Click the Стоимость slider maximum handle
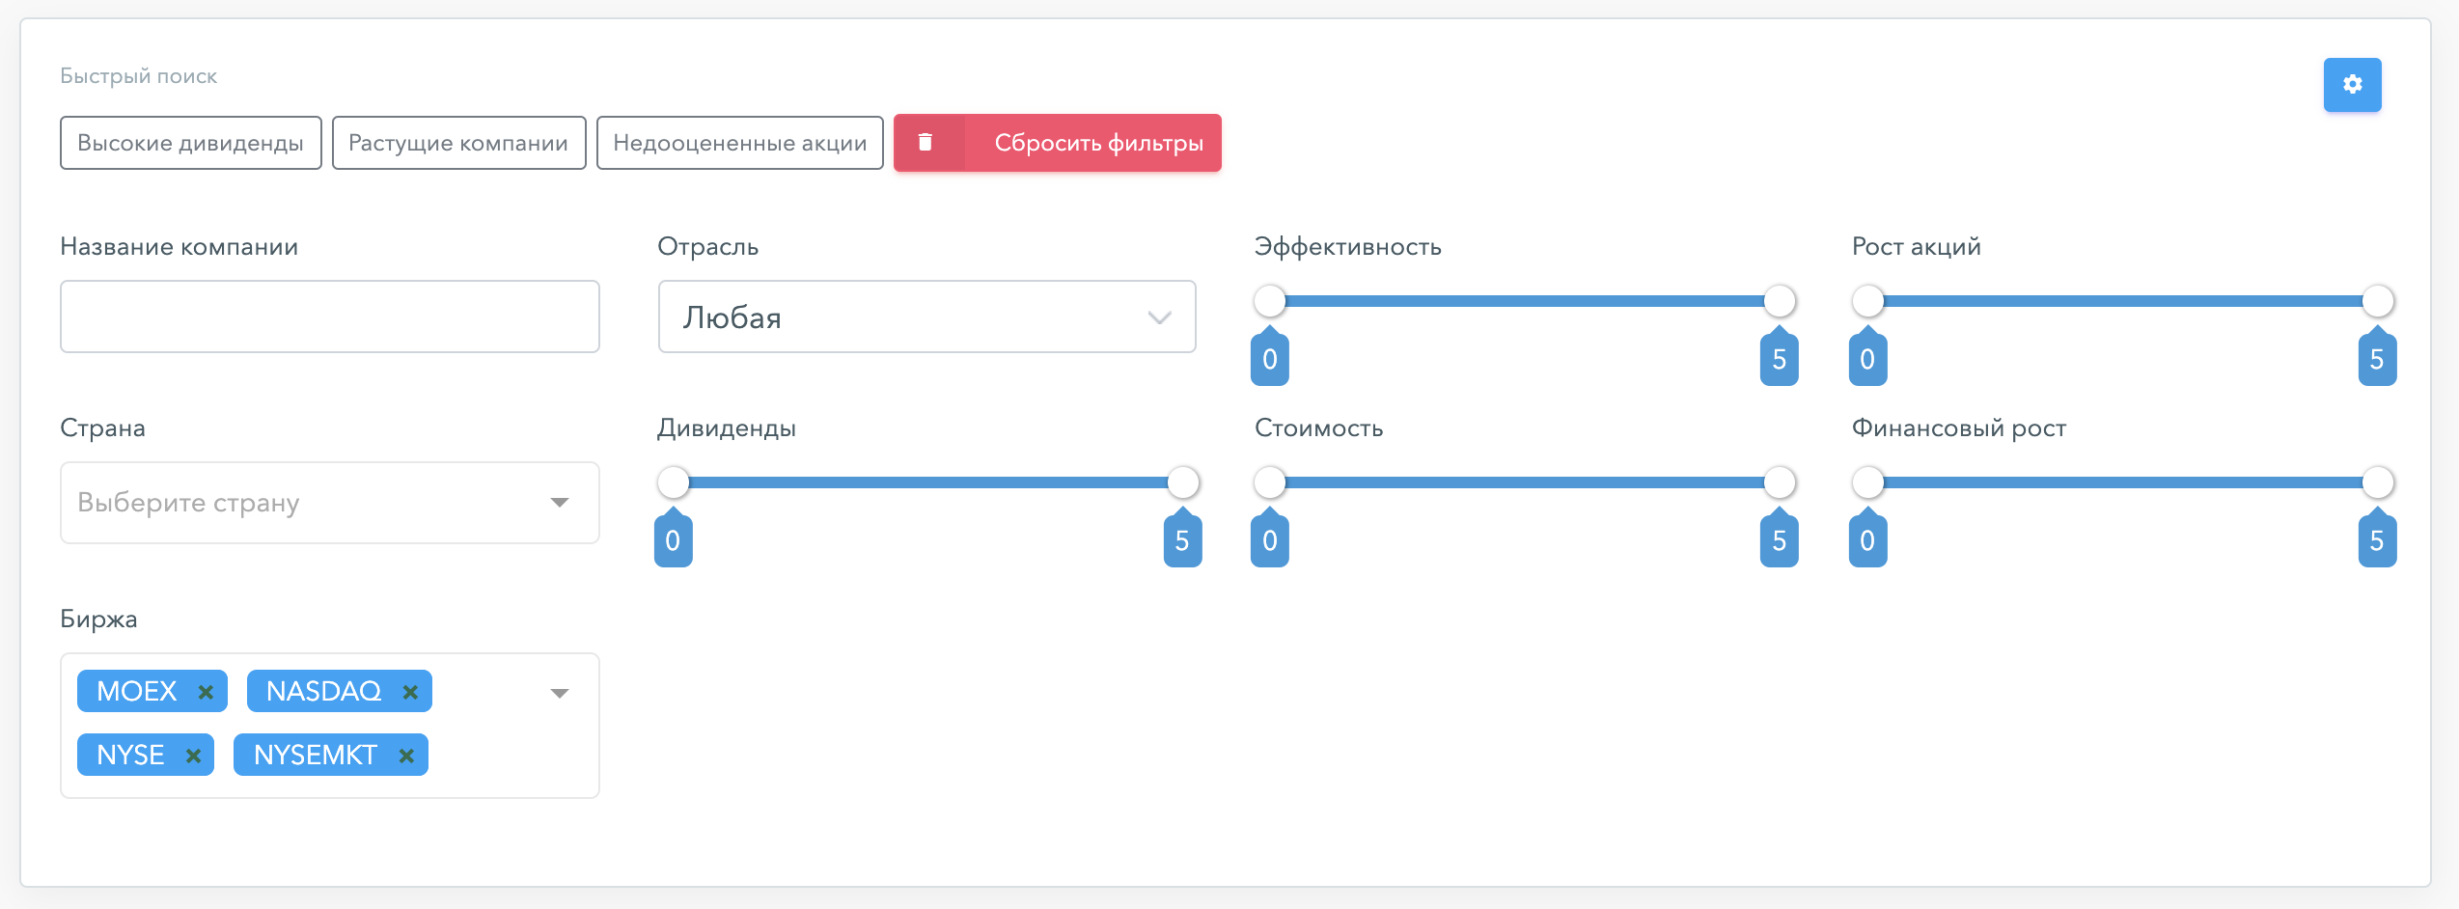Image resolution: width=2459 pixels, height=909 pixels. pyautogui.click(x=1780, y=482)
